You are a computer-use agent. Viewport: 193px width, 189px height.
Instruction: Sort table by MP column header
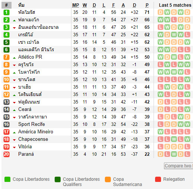point(75,5)
